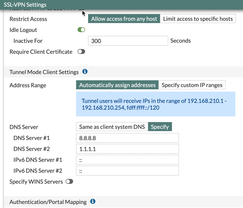
Task: Edit the DNS Server #2 field
Action: coord(127,149)
